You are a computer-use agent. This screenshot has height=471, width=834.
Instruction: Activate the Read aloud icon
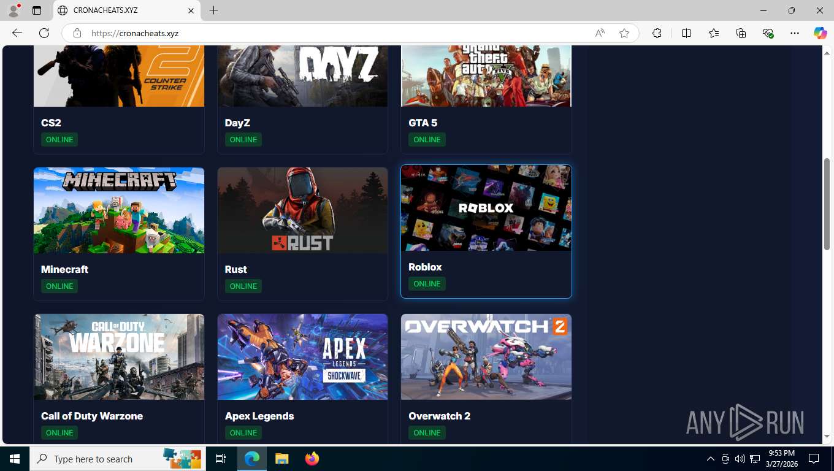pos(600,33)
